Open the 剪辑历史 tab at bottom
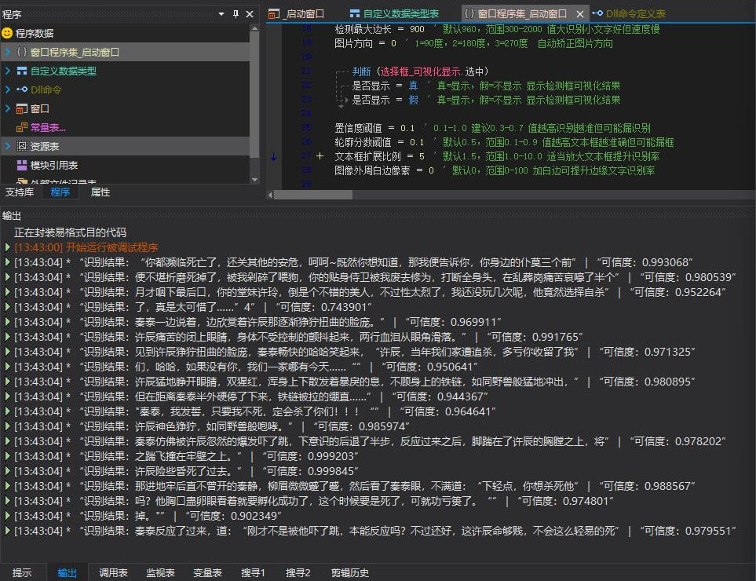756x581 pixels. 350,572
